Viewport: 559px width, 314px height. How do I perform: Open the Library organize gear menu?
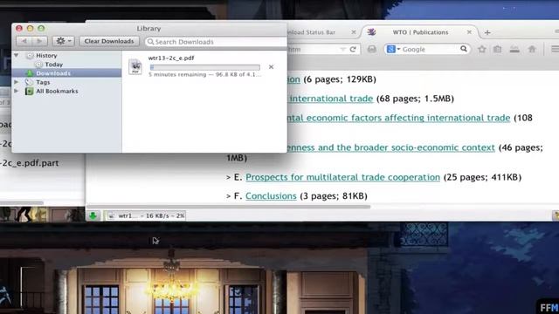[x=63, y=41]
